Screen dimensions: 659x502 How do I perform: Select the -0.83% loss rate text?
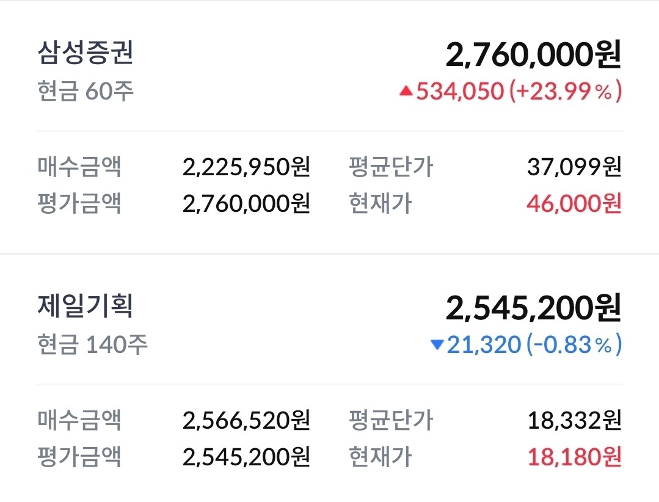click(573, 345)
